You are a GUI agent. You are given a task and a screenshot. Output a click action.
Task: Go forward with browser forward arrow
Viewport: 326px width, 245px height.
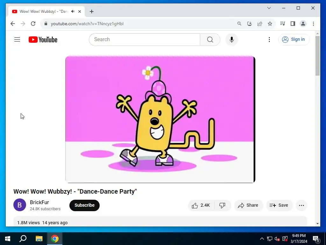[23, 24]
